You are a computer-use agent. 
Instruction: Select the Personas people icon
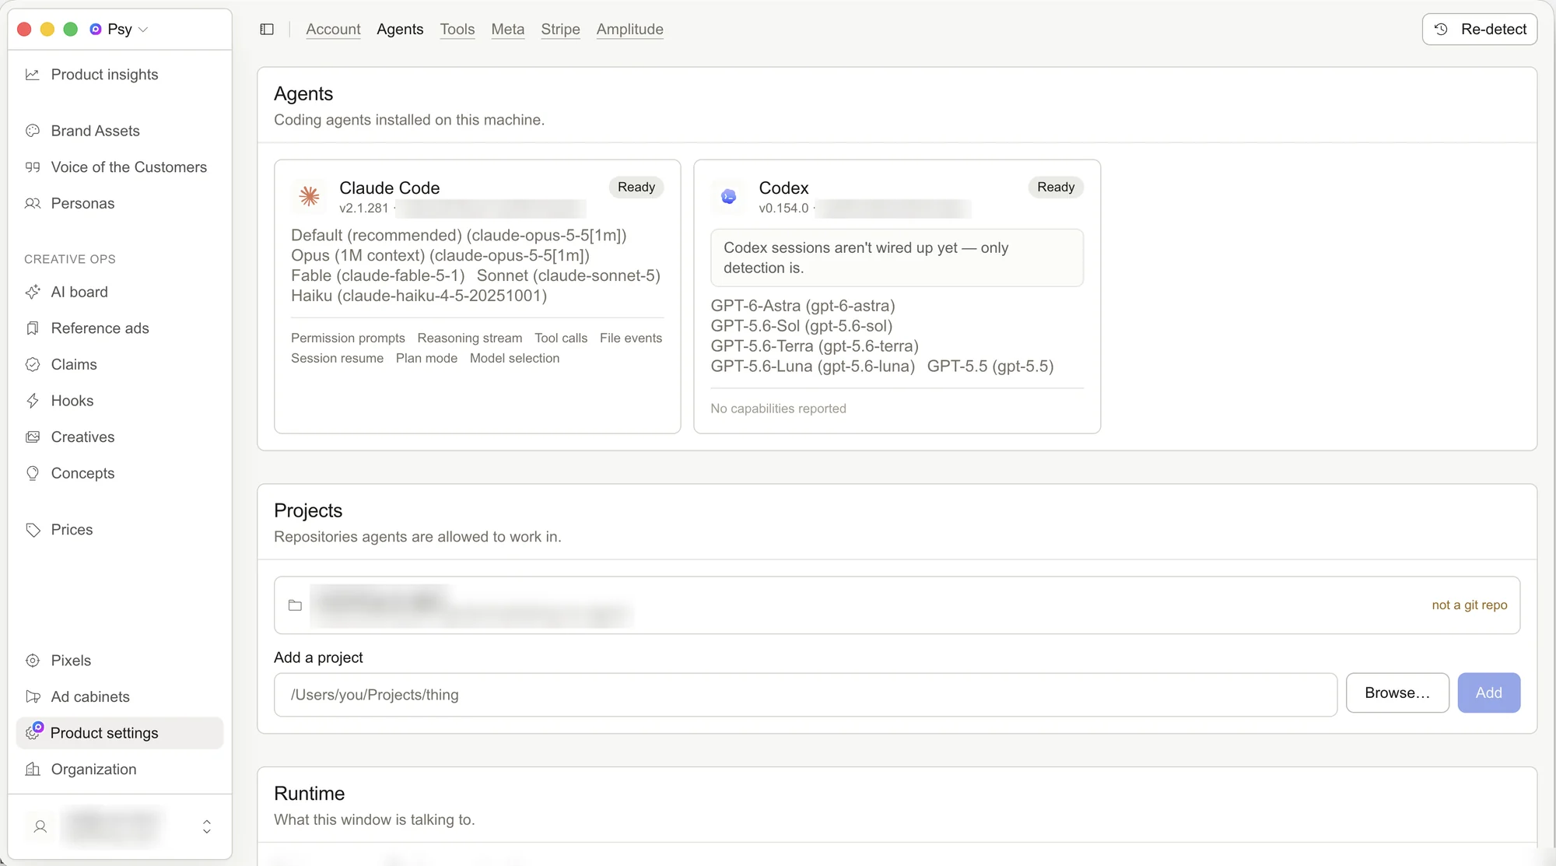click(x=33, y=203)
